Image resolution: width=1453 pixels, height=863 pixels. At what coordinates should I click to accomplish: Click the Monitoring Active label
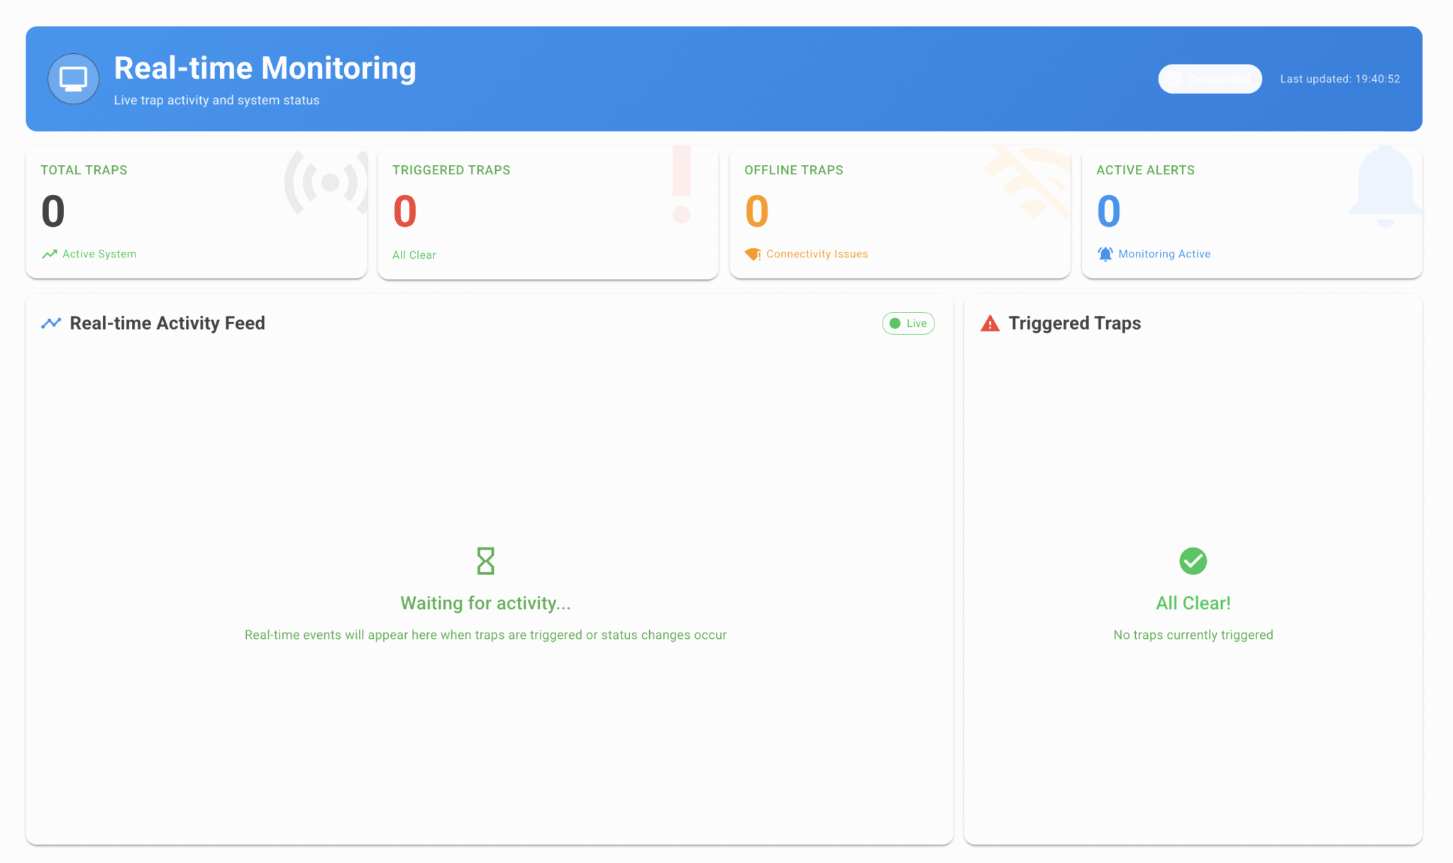click(x=1164, y=254)
